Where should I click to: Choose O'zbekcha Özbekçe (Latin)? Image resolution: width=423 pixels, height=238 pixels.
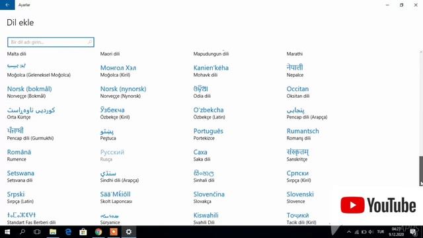pyautogui.click(x=209, y=113)
